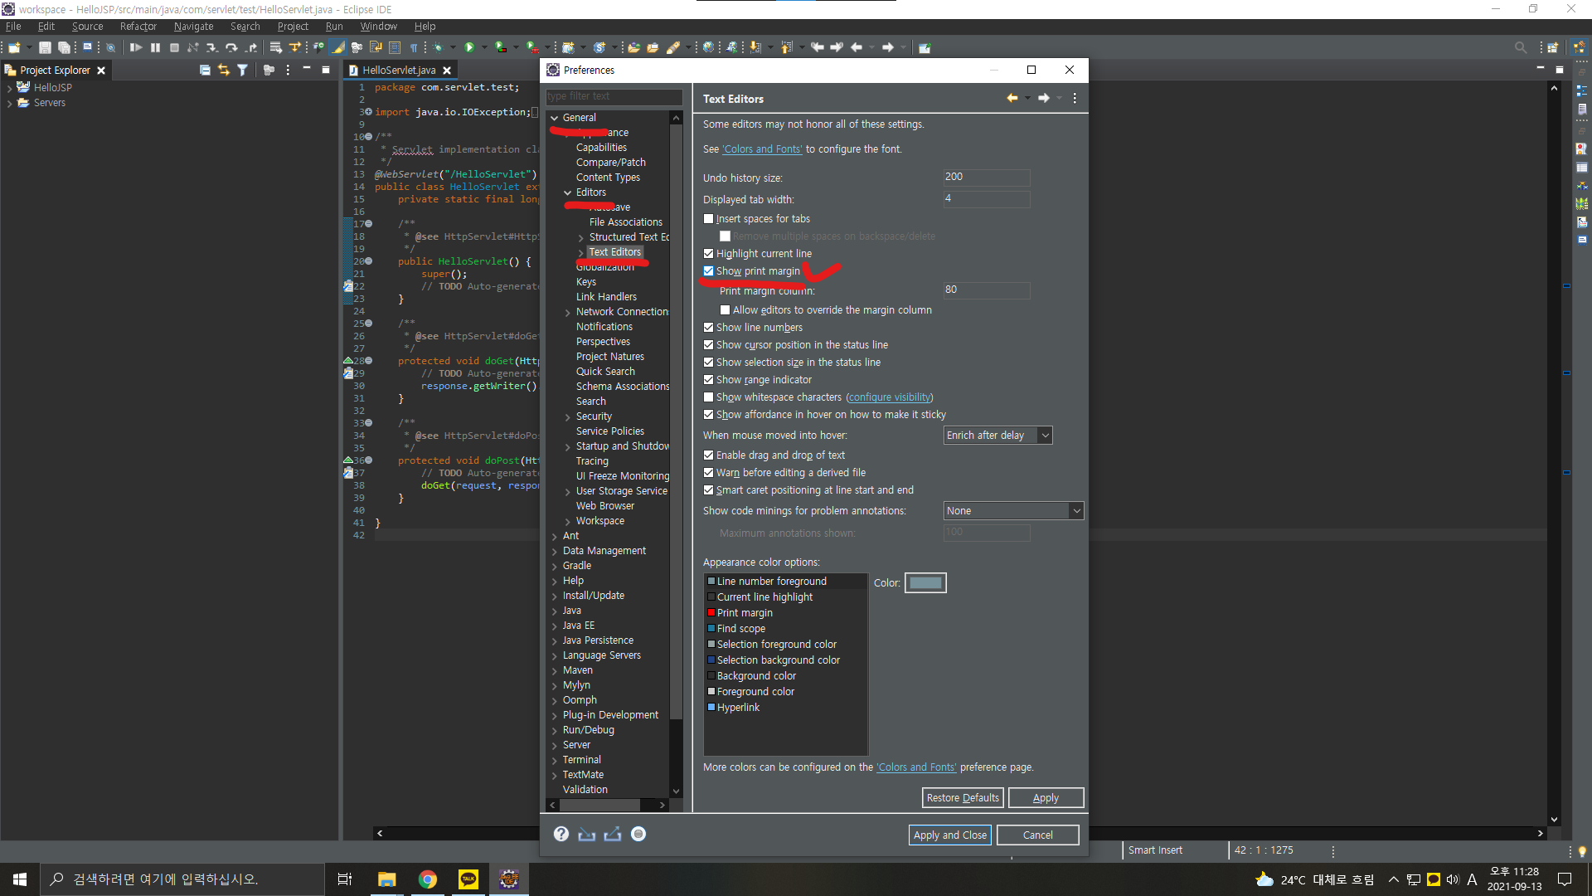Click the Debug bug icon
Image resolution: width=1592 pixels, height=896 pixels.
click(x=438, y=48)
